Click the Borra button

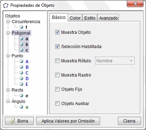pos(19,121)
